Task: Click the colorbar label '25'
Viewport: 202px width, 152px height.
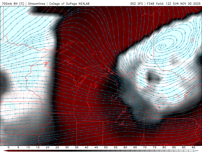Action: click(57, 147)
